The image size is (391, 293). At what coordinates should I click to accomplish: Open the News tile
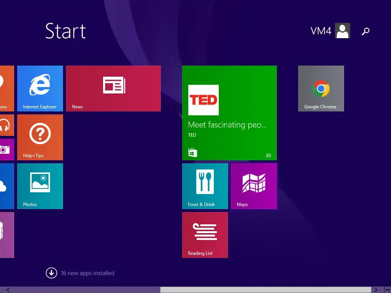tap(113, 89)
